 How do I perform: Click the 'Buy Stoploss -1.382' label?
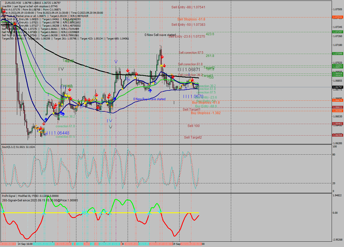206,113
